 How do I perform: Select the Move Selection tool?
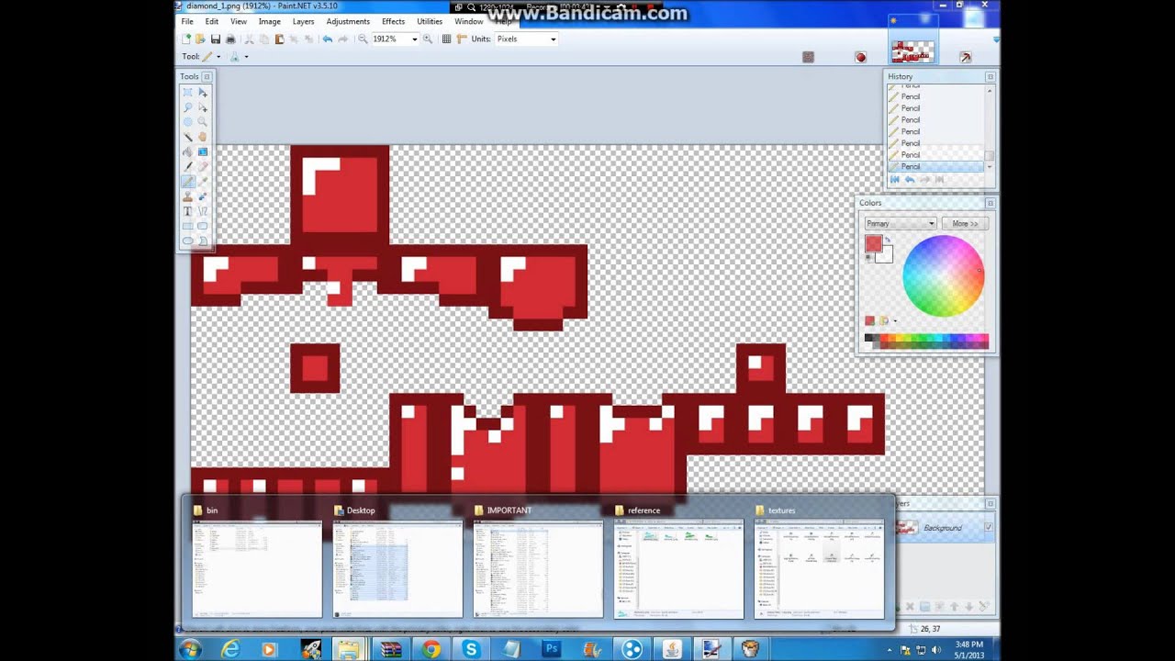coord(203,107)
